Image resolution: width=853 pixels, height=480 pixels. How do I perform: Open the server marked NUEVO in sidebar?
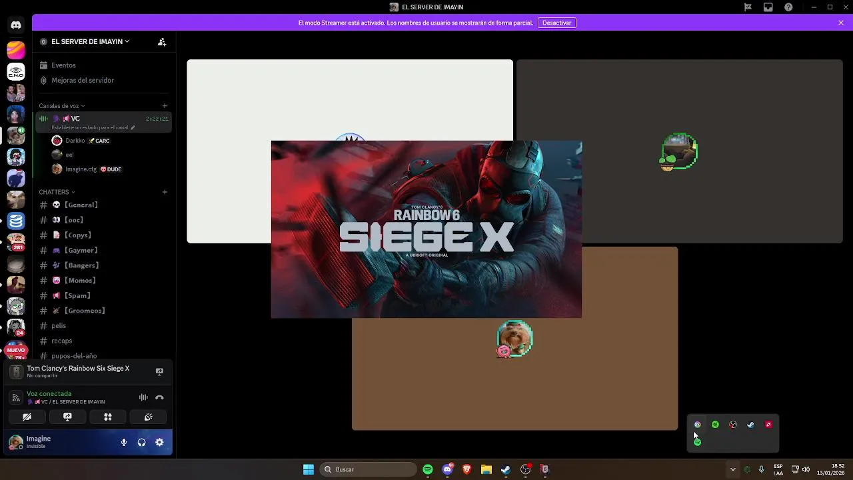coord(16,349)
